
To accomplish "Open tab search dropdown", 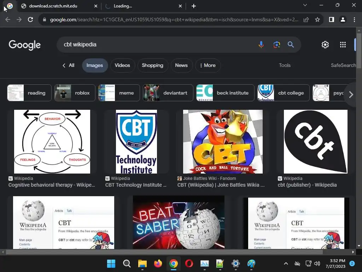I will [x=305, y=5].
